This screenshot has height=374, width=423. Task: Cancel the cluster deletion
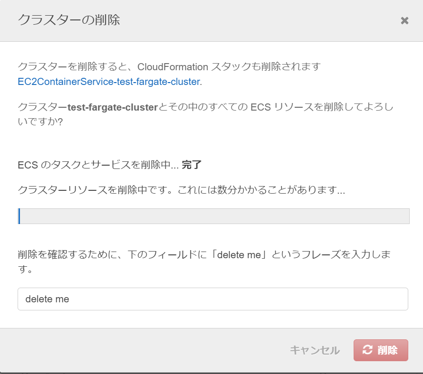315,350
